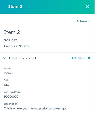This screenshot has height=113, width=95.
Task: Click the Ava_TaxCode field label
Action: click(x=12, y=92)
